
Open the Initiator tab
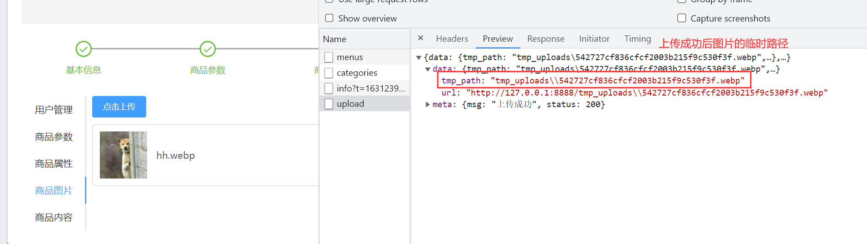click(594, 39)
